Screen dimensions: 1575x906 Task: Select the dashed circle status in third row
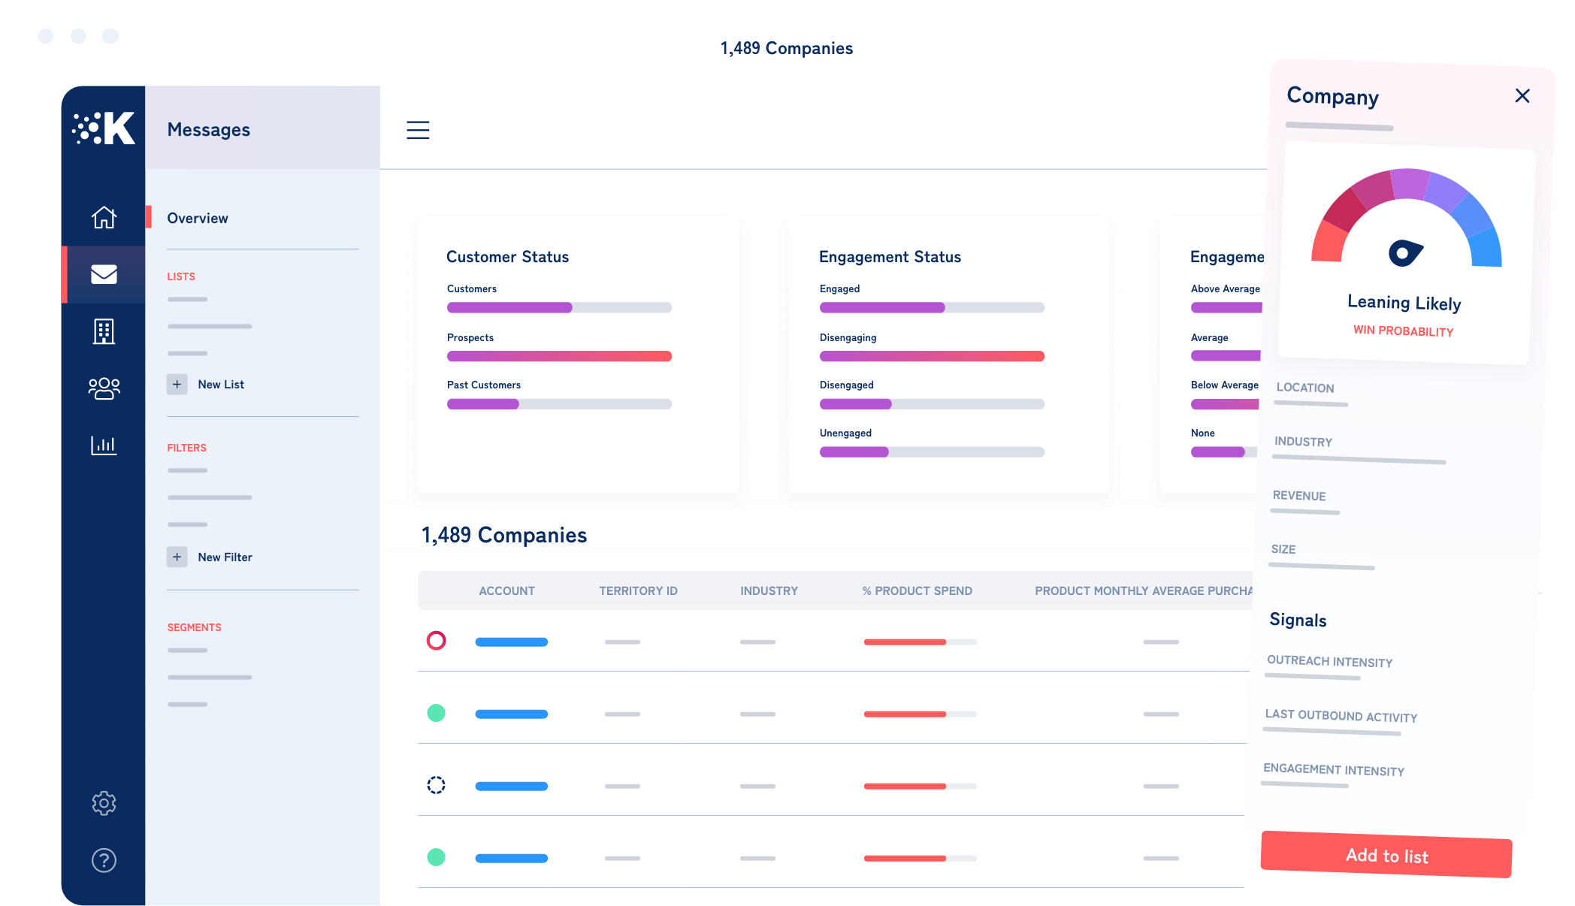(x=436, y=785)
